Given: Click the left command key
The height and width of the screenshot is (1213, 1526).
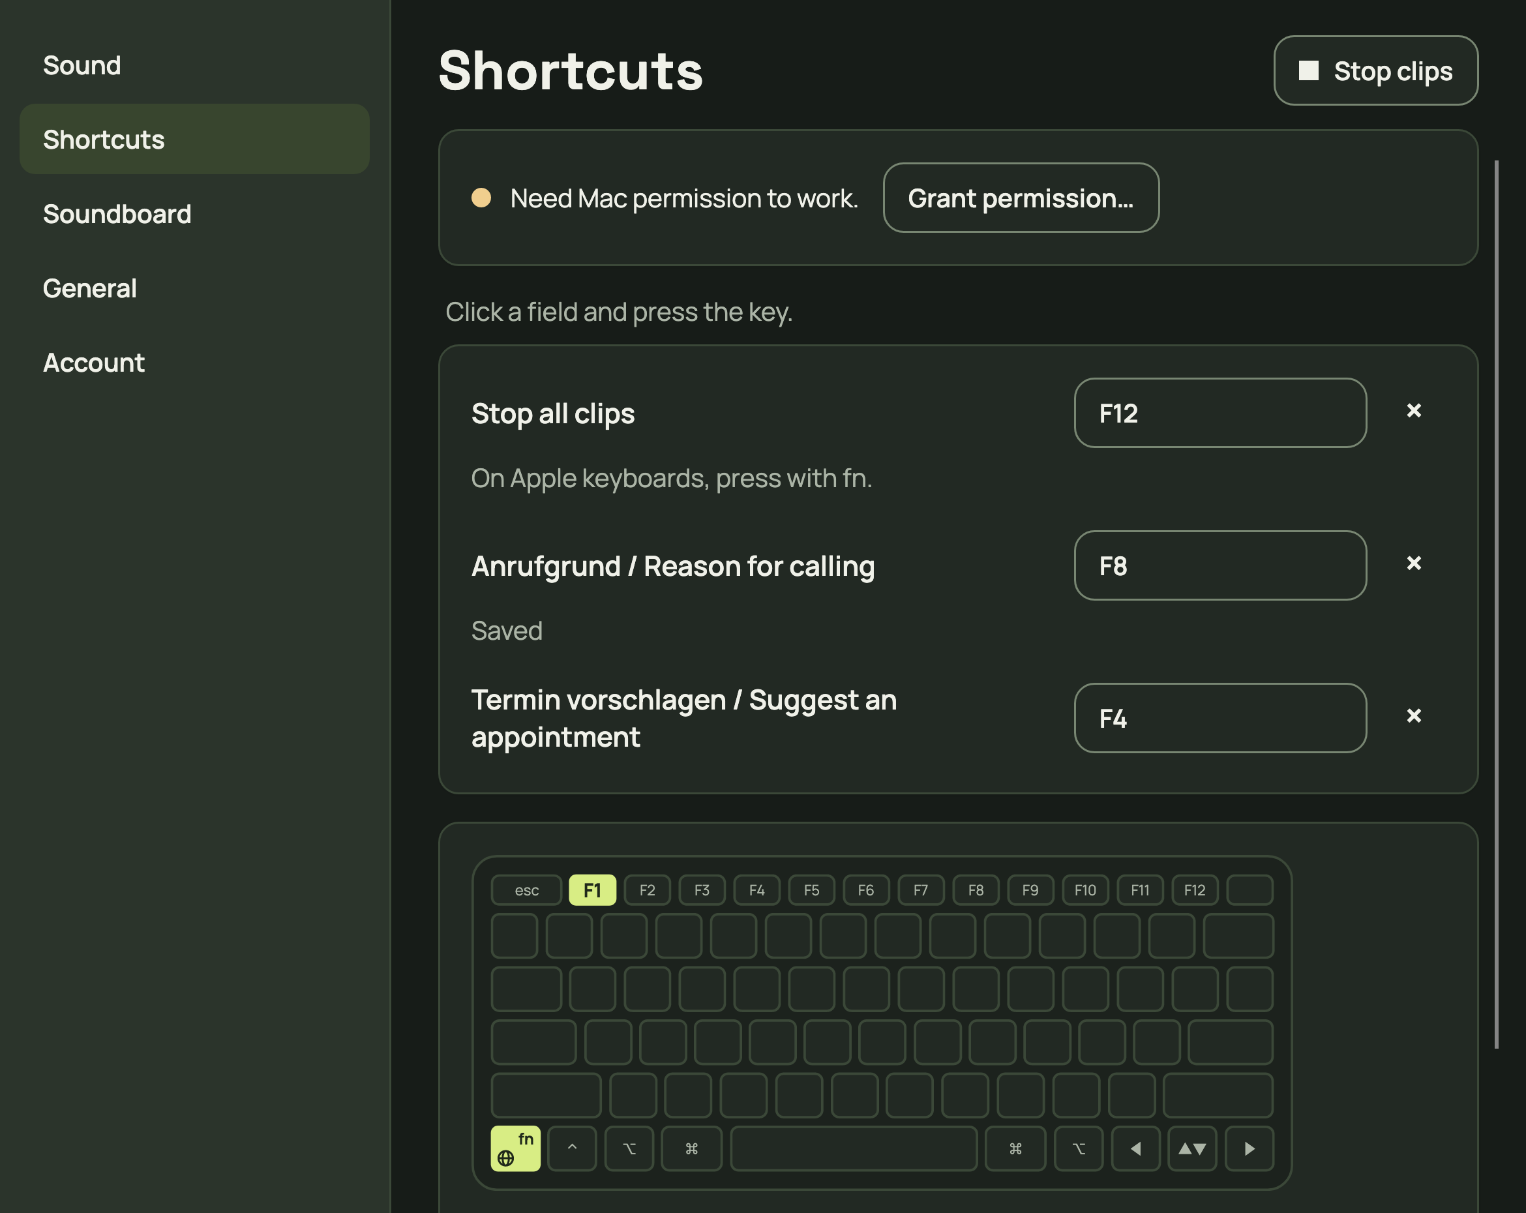Looking at the screenshot, I should [691, 1148].
